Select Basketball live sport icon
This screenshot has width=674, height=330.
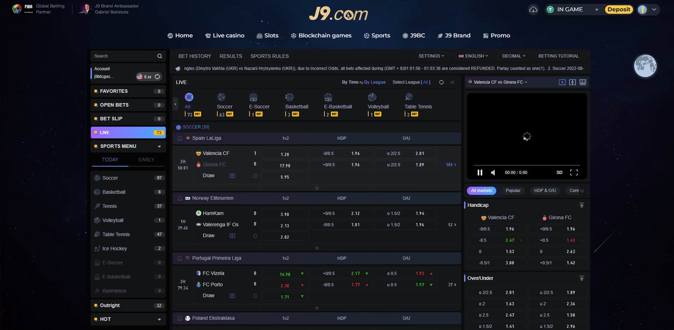[x=289, y=97]
